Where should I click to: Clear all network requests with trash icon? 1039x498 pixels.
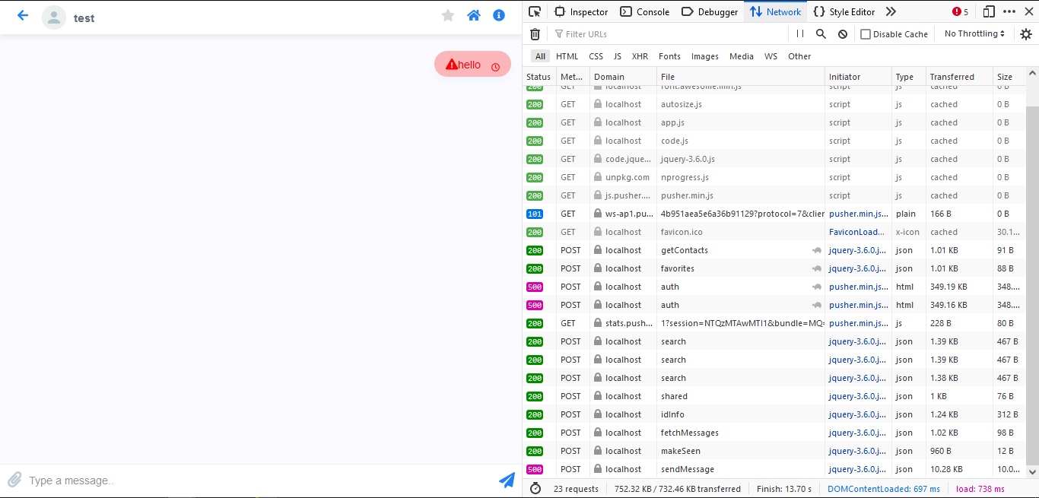coord(535,33)
